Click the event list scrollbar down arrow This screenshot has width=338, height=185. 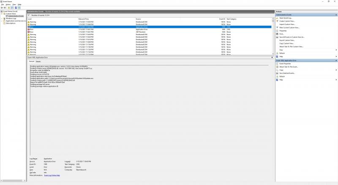coord(273,54)
